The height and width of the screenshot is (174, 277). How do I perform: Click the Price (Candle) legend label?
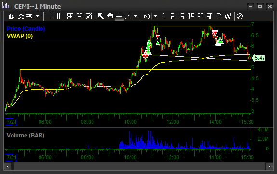(26, 29)
